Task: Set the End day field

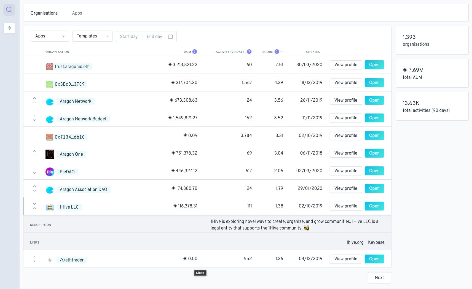Action: 154,36
